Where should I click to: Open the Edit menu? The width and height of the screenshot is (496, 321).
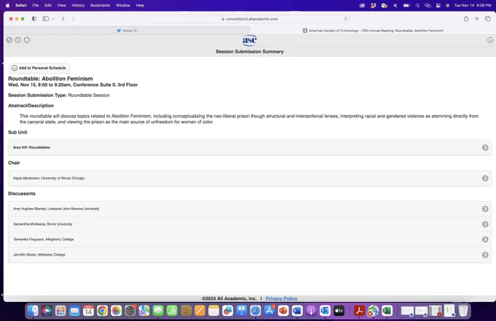tap(47, 5)
